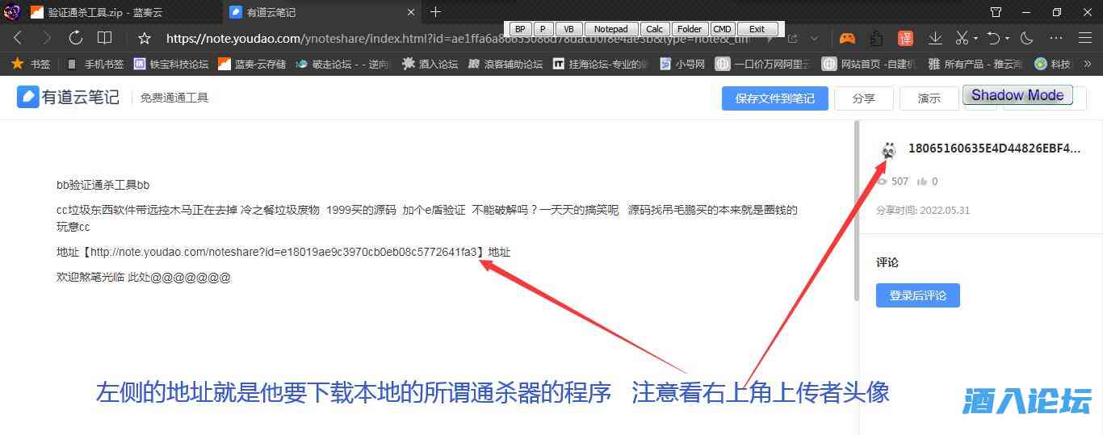Open the 铁宝科技论坛 bookmark

click(x=171, y=64)
